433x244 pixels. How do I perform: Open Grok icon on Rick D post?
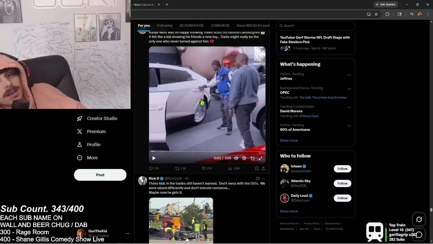click(x=257, y=179)
